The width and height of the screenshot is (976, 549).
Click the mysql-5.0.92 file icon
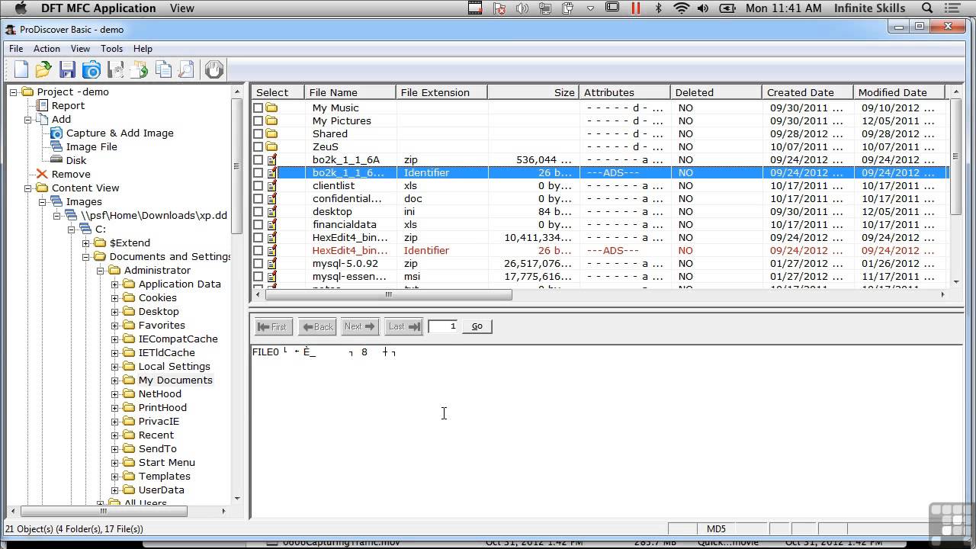coord(271,263)
